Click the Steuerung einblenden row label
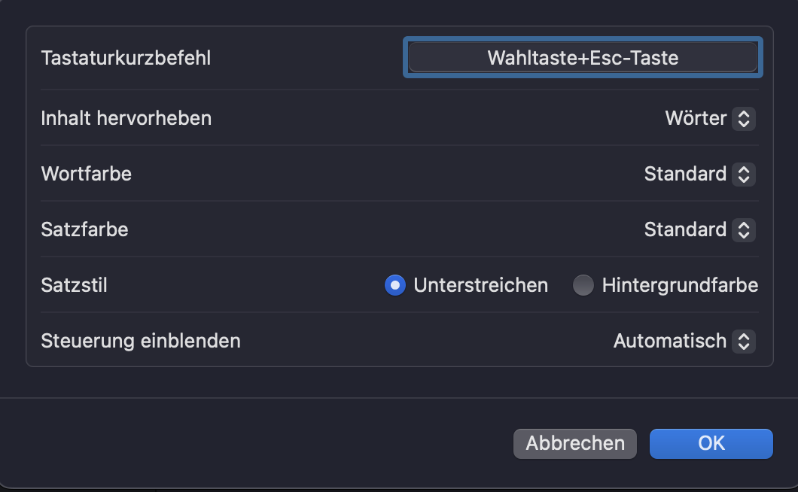 click(x=141, y=341)
